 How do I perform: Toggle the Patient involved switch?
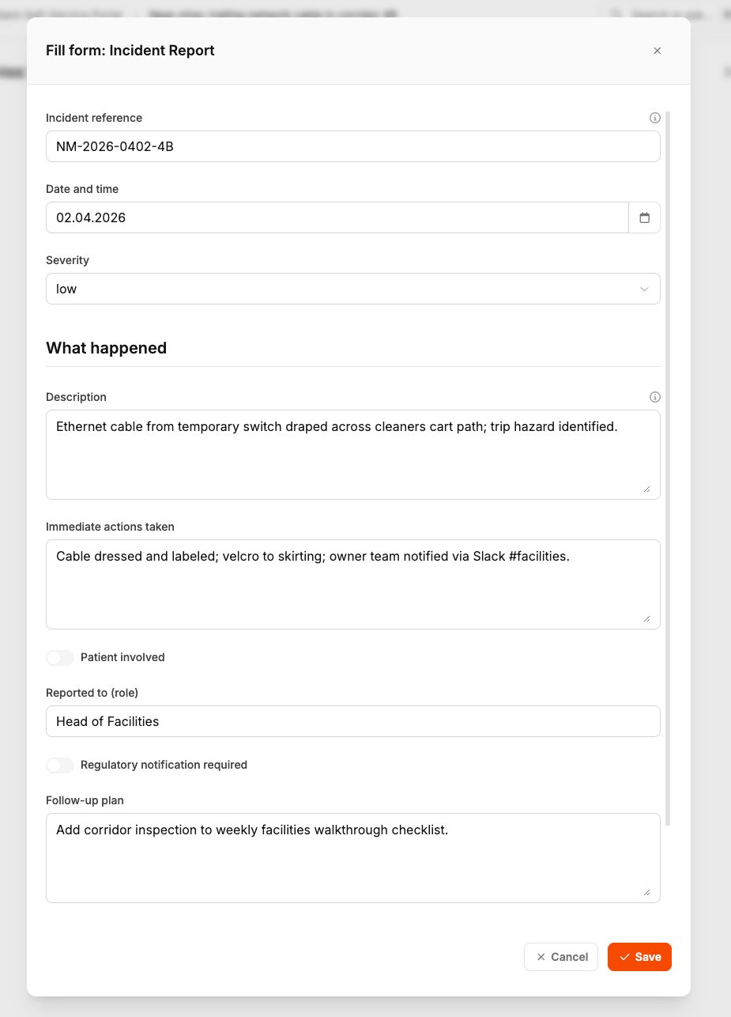click(x=60, y=657)
